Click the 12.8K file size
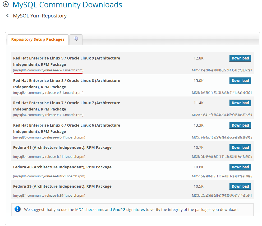 click(199, 58)
